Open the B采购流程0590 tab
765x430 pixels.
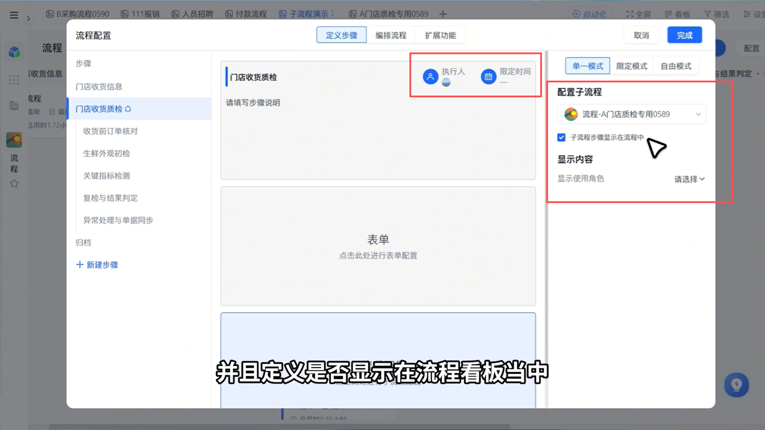pyautogui.click(x=77, y=14)
